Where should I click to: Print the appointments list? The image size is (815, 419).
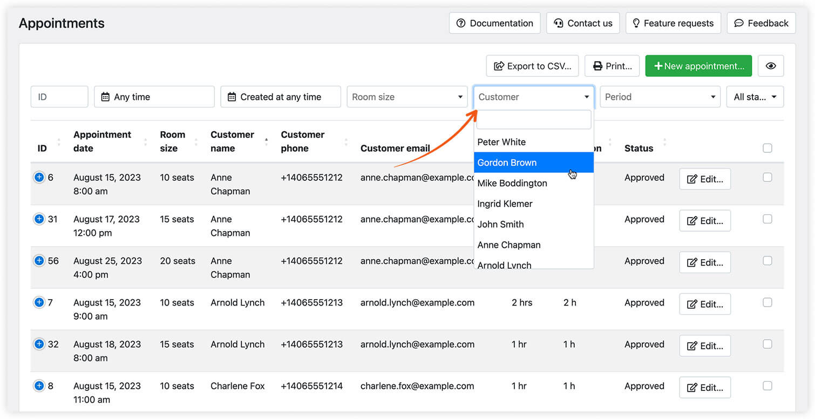click(612, 66)
